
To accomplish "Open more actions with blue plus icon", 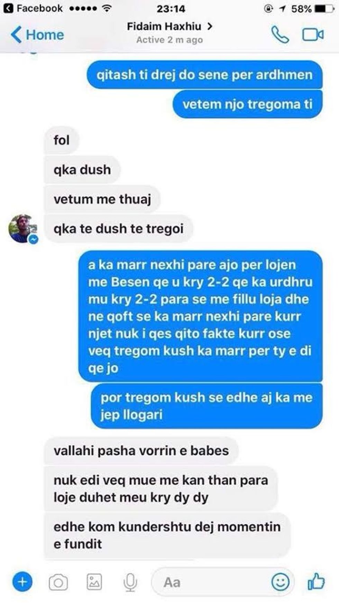I will [x=22, y=582].
